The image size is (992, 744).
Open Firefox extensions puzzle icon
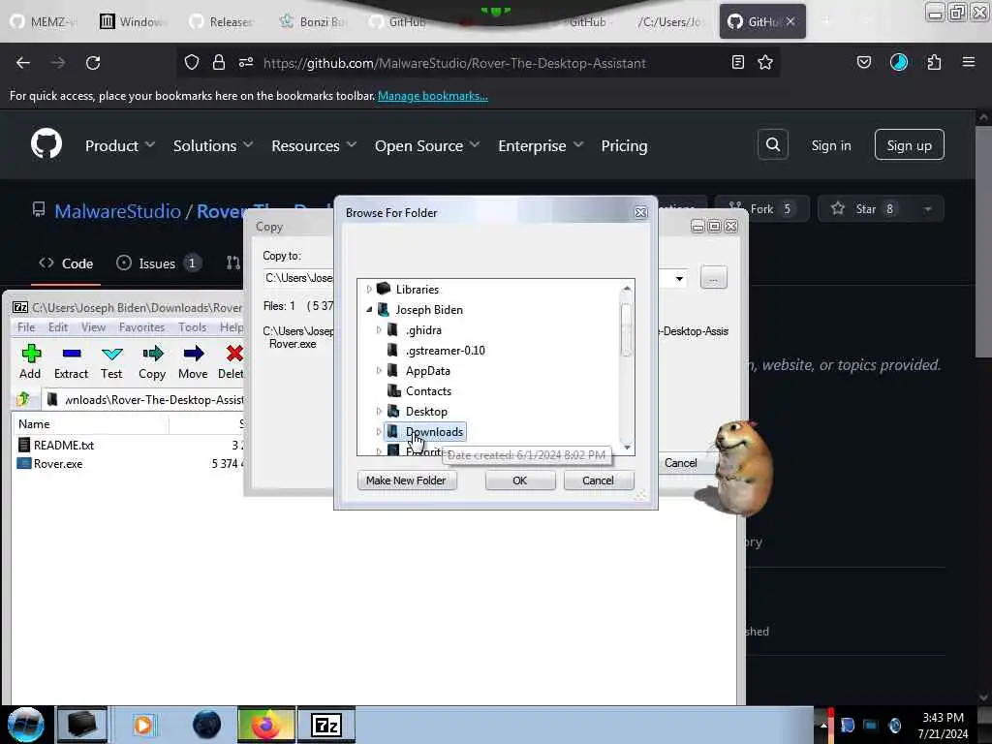pyautogui.click(x=934, y=62)
